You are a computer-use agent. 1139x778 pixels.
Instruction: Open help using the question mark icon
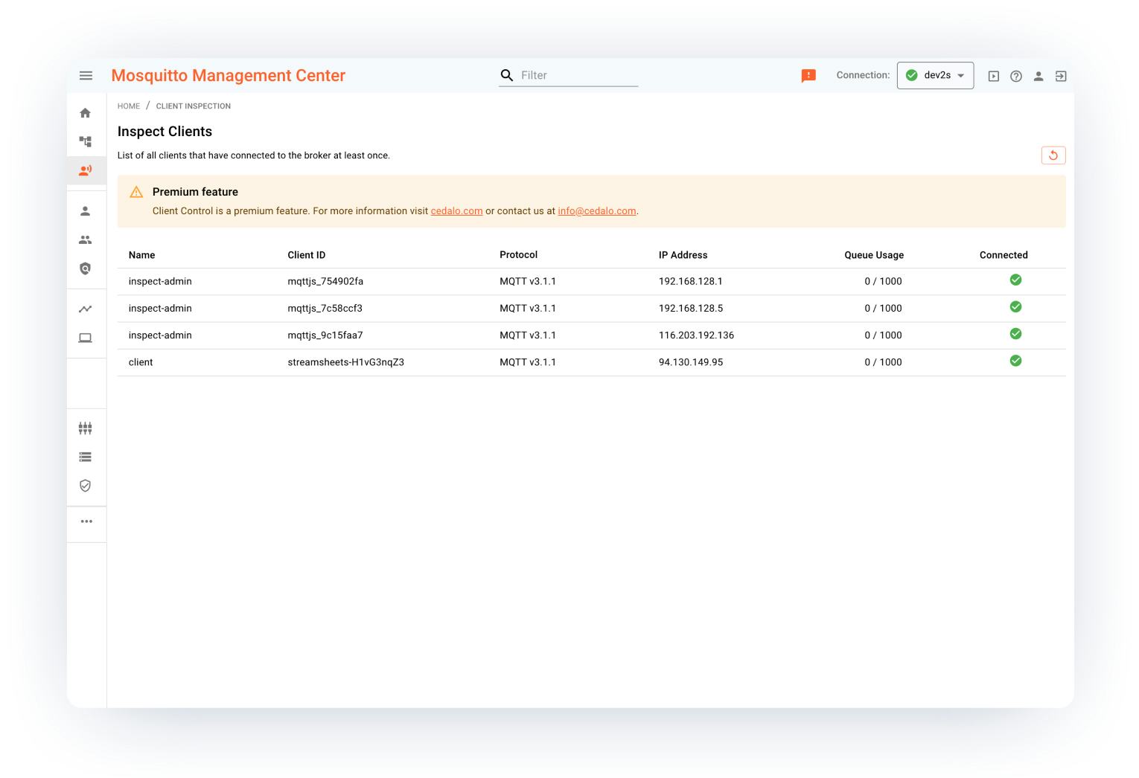tap(1016, 75)
